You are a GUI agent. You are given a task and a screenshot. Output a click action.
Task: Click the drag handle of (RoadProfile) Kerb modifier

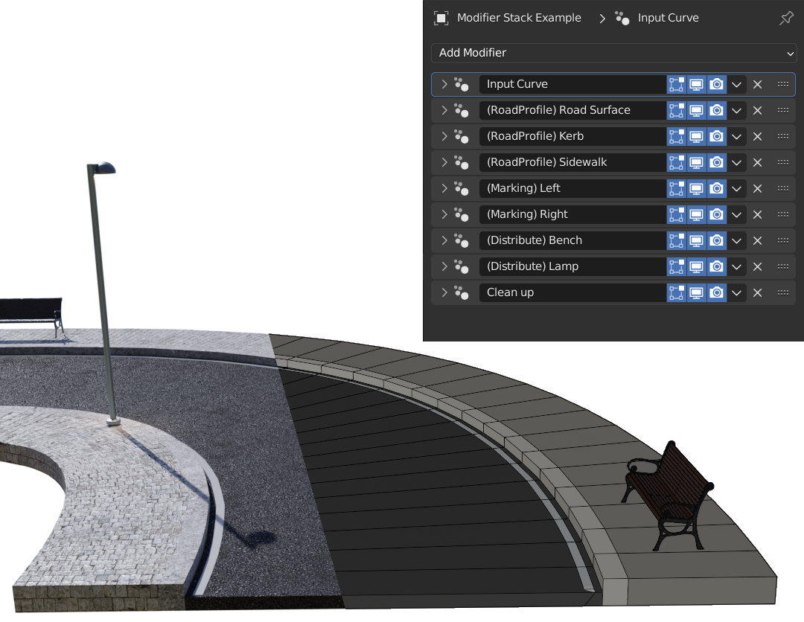(782, 136)
